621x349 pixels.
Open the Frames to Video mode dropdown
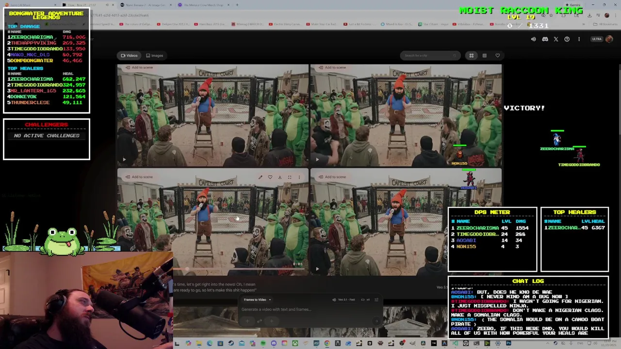coord(257,300)
